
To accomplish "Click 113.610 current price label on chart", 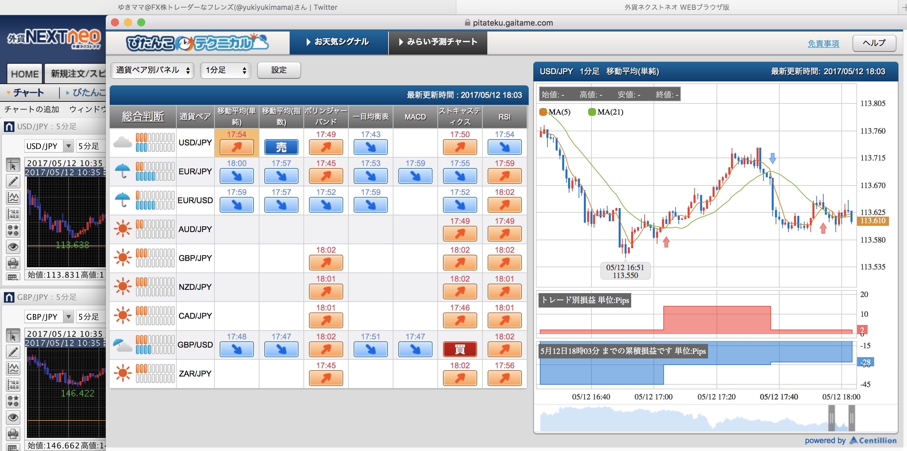I will click(873, 221).
